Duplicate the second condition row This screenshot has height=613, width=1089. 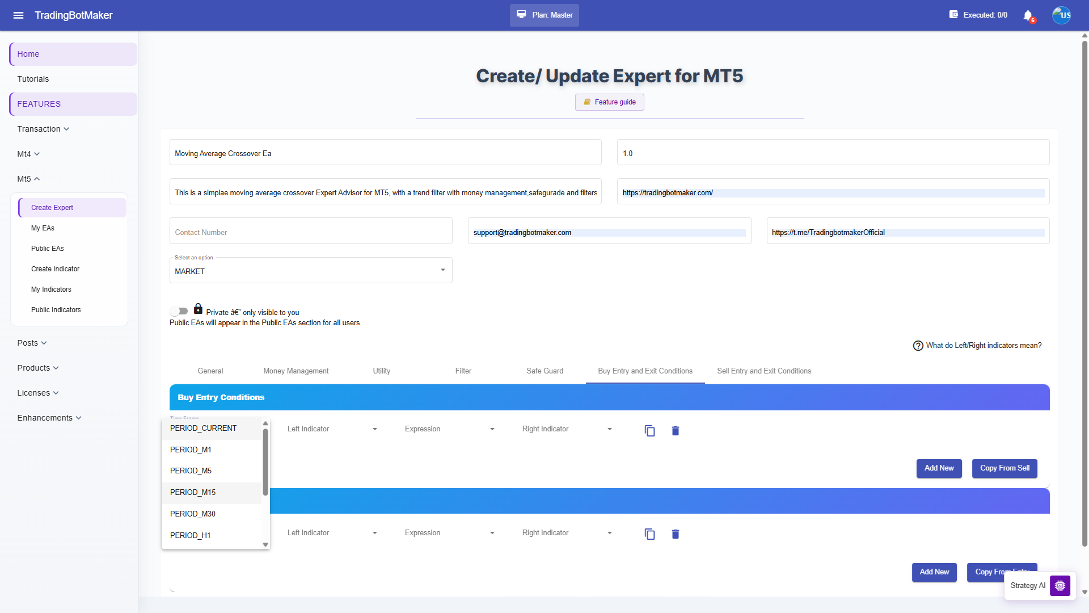pos(649,534)
